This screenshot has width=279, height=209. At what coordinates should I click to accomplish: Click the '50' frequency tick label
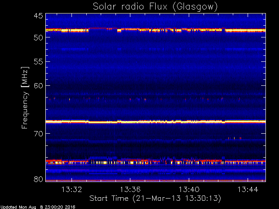coord(38,38)
